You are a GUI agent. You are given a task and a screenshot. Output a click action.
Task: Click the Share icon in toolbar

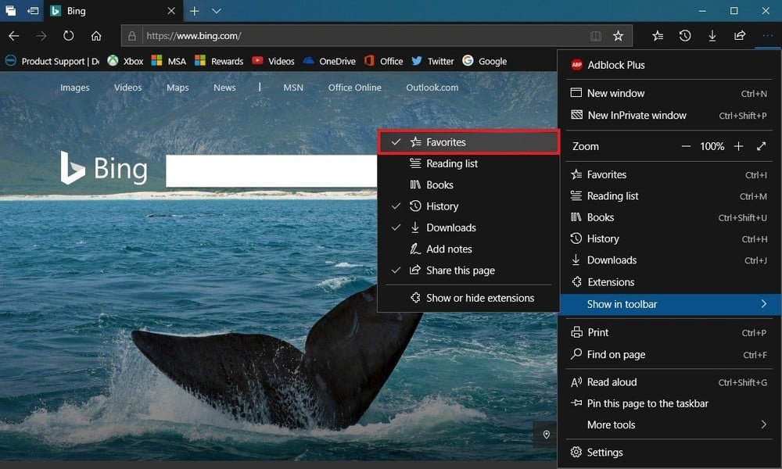pyautogui.click(x=740, y=36)
